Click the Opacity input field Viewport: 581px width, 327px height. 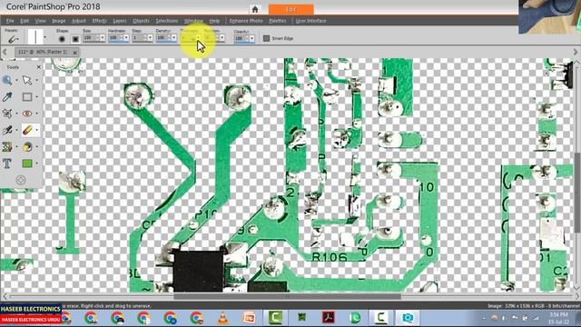pos(241,38)
